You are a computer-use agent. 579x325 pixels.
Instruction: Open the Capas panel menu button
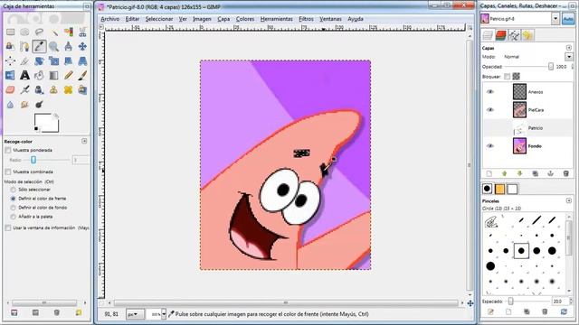coord(569,48)
